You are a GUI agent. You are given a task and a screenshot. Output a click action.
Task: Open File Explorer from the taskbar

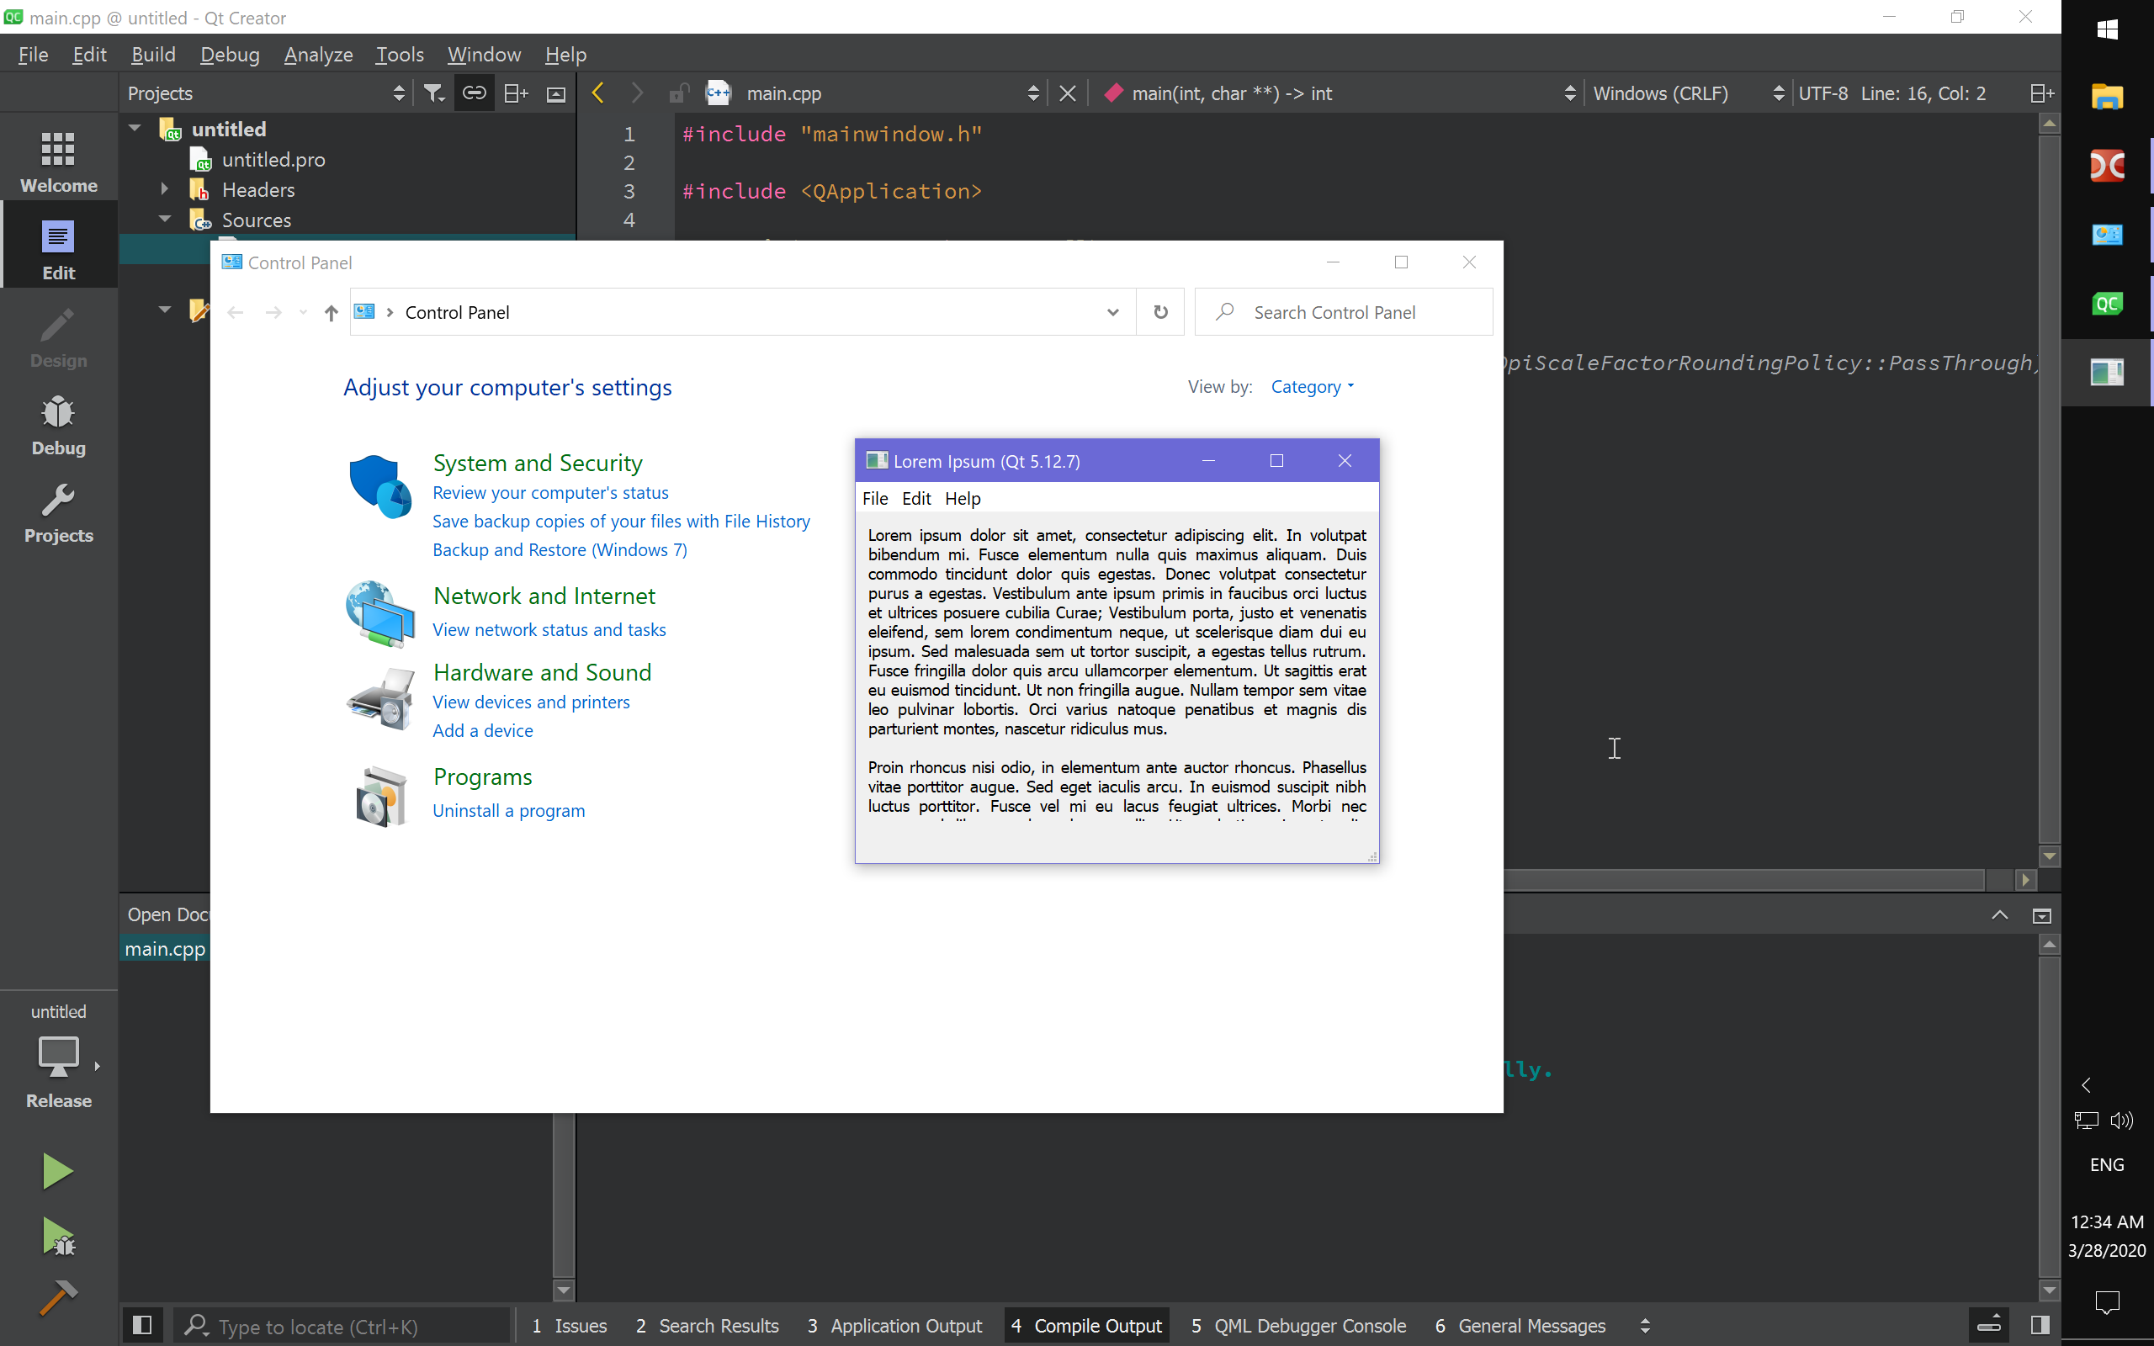click(x=2107, y=98)
